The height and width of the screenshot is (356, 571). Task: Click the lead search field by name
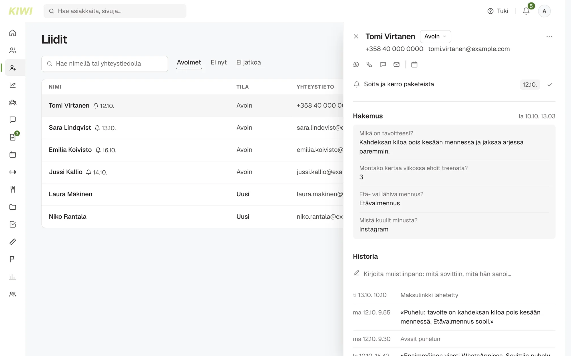coord(104,64)
